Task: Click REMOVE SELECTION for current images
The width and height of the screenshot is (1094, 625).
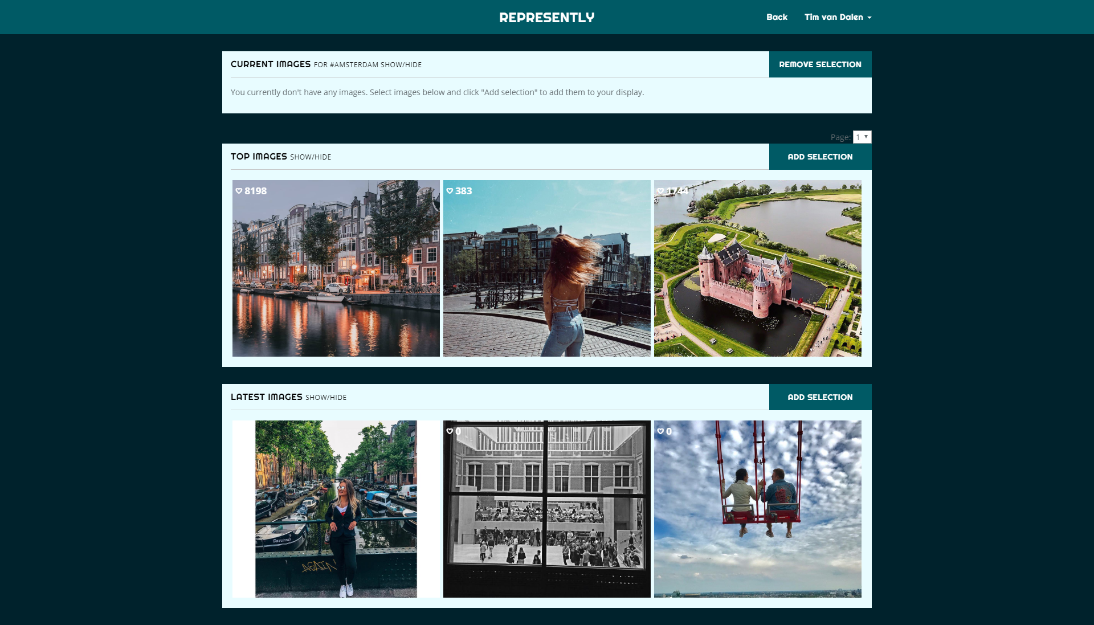Action: pyautogui.click(x=820, y=64)
